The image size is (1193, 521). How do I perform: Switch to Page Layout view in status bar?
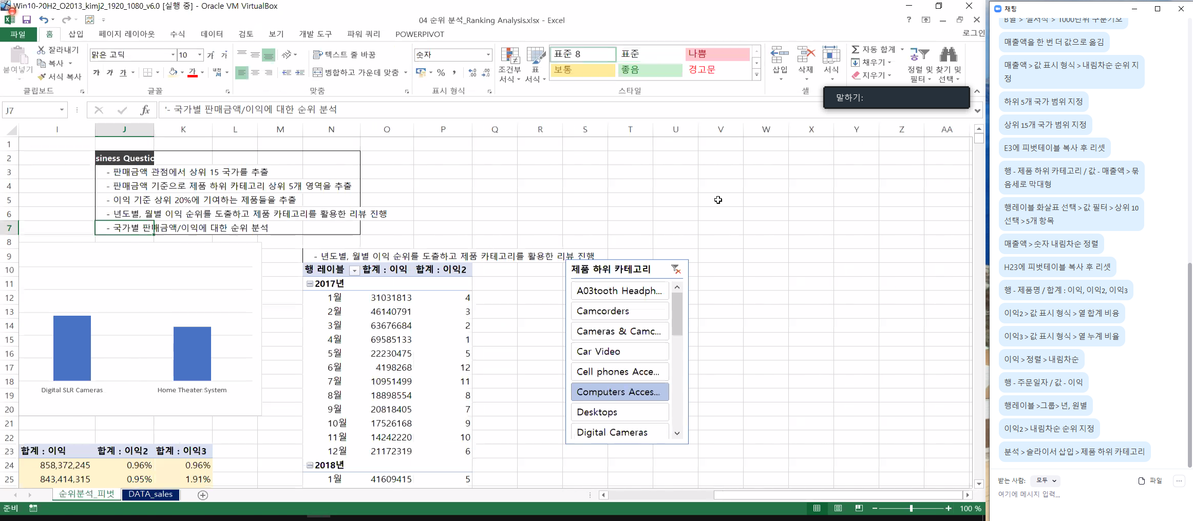pos(838,508)
